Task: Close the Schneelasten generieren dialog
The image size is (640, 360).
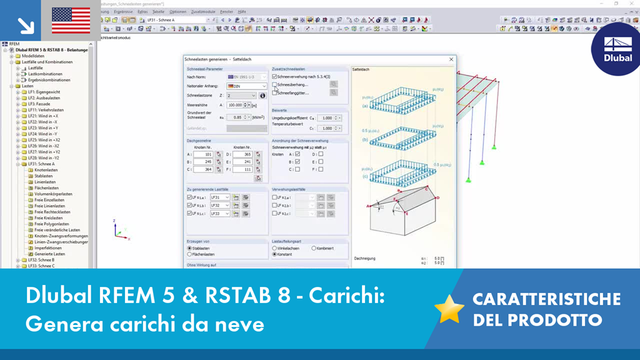Action: (451, 59)
